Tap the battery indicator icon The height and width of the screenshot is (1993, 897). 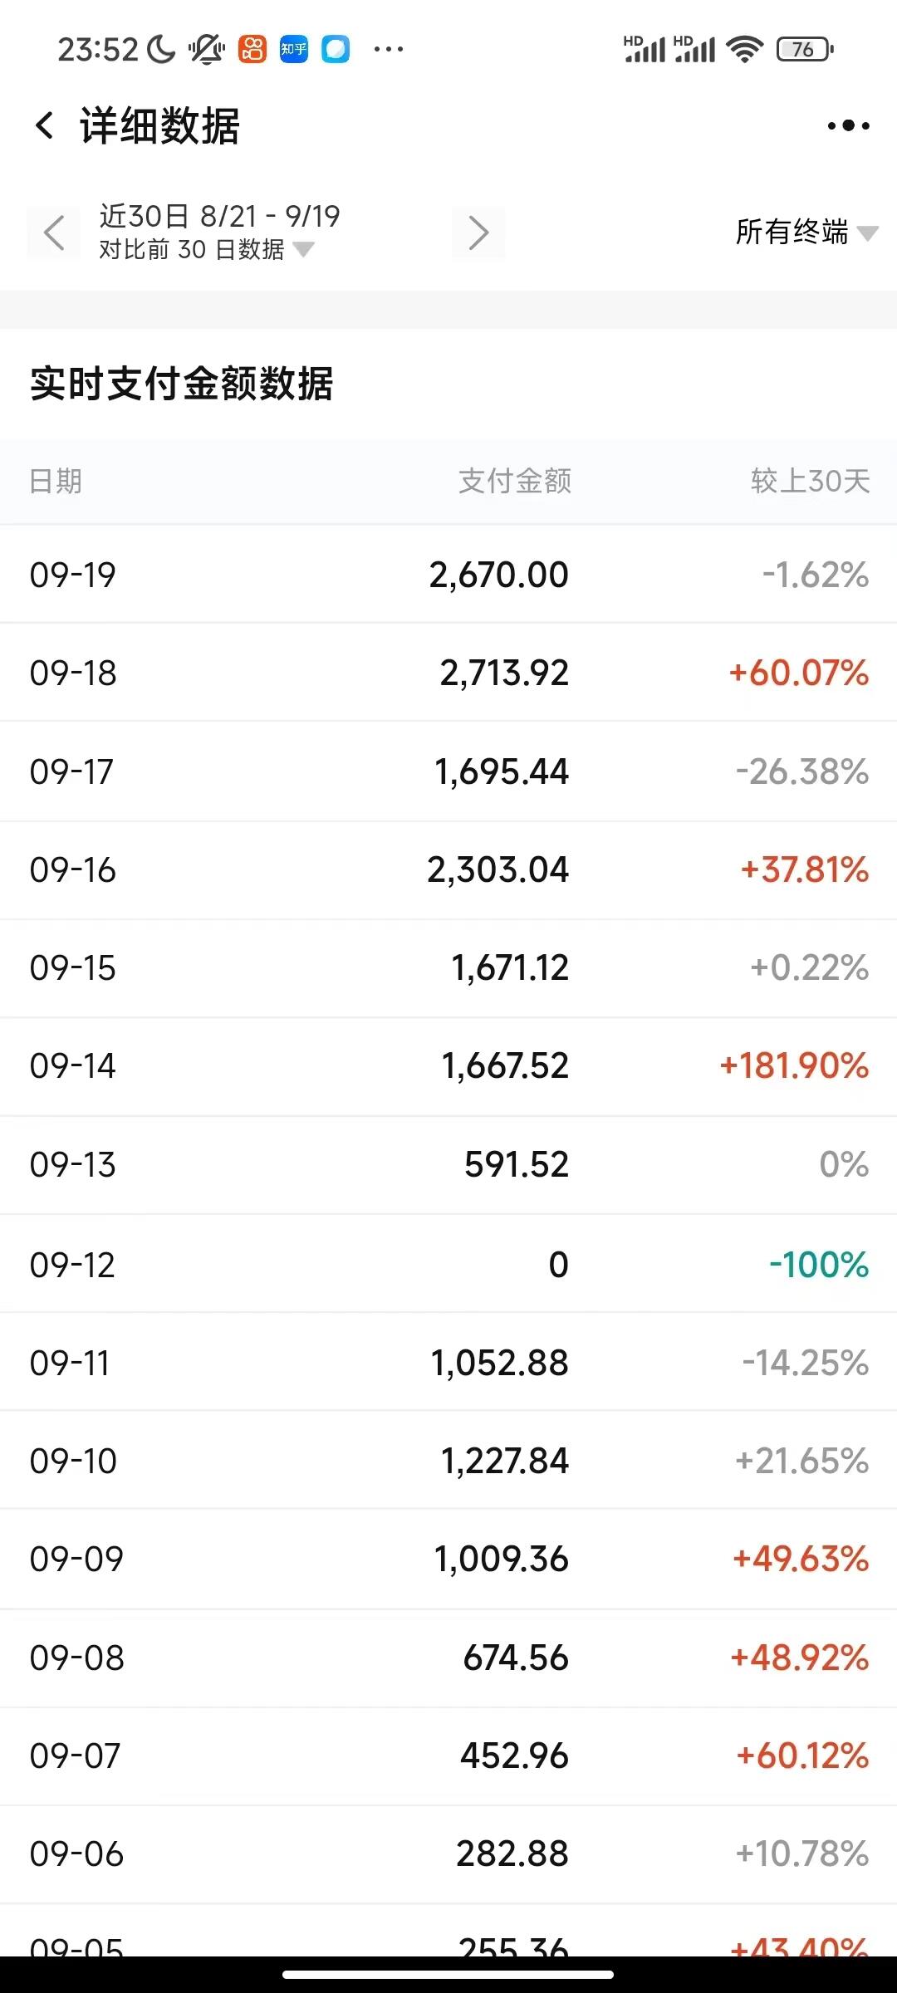804,50
